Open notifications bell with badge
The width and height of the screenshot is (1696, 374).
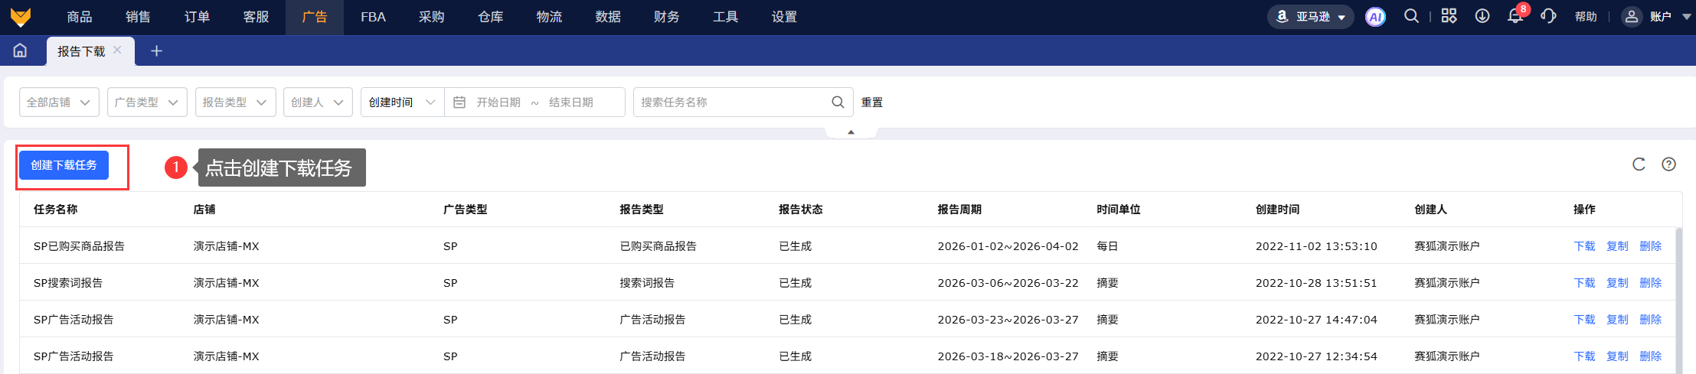point(1516,15)
